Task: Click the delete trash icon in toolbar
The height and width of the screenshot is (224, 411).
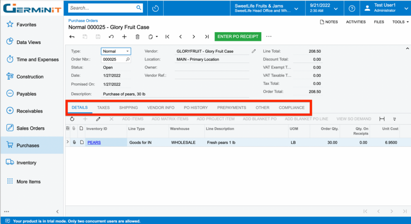Action: (137, 37)
